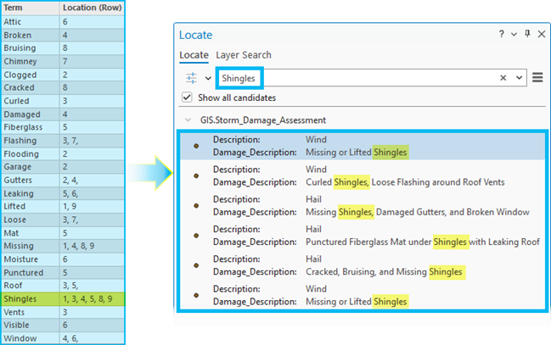Open the Locate pane help icon

(x=502, y=34)
